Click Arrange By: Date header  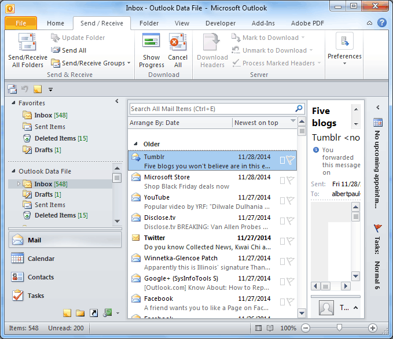pos(180,123)
